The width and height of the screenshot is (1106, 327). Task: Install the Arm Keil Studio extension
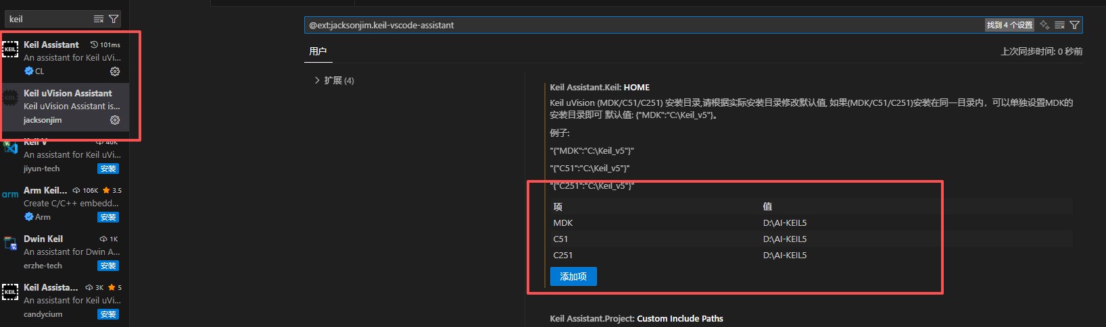tap(108, 217)
